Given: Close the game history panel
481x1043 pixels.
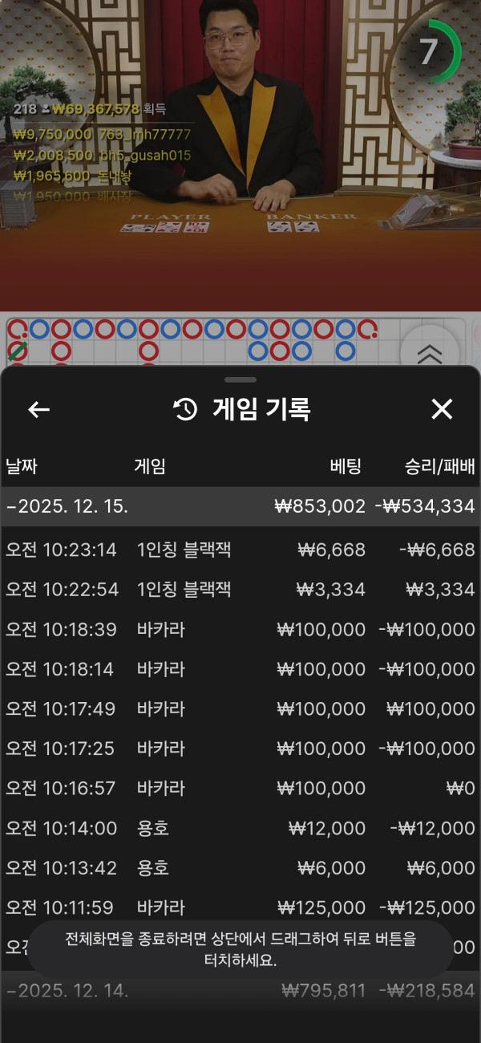Looking at the screenshot, I should coord(442,409).
